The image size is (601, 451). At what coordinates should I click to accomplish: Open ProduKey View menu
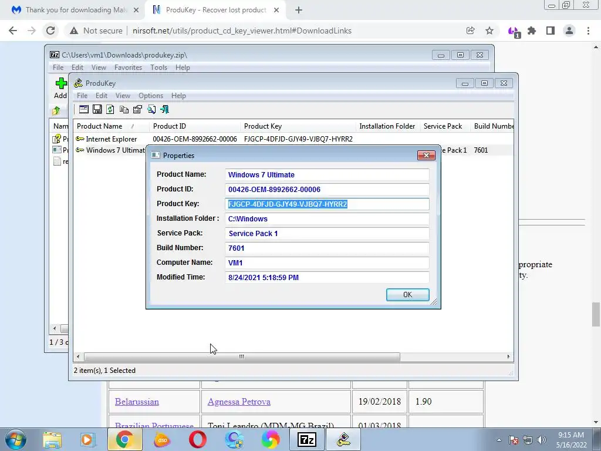point(123,96)
